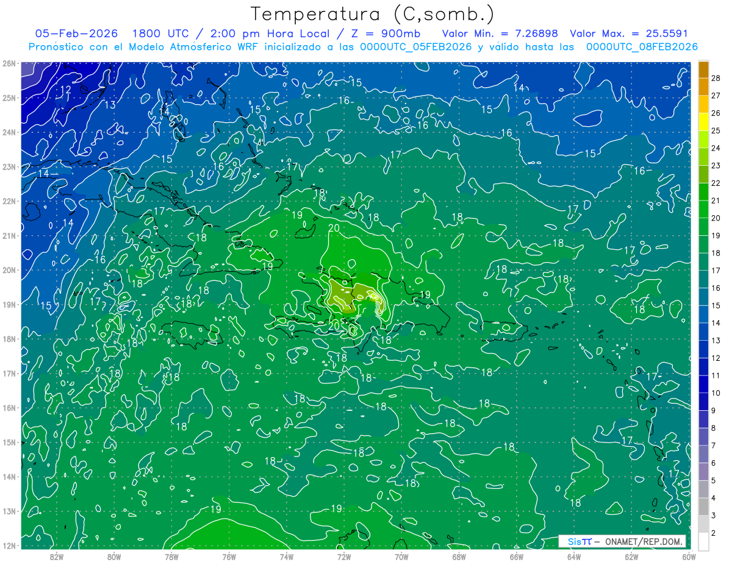Click the "68W" longitude axis label

[459, 556]
